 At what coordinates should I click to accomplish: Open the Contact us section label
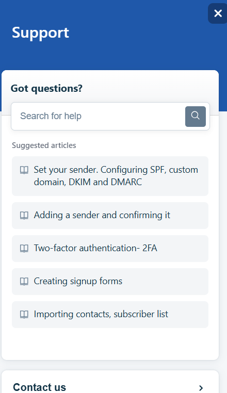pyautogui.click(x=39, y=387)
